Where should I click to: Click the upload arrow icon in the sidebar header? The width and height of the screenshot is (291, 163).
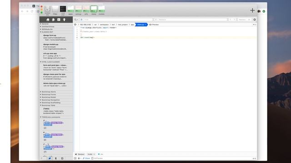(64, 19)
